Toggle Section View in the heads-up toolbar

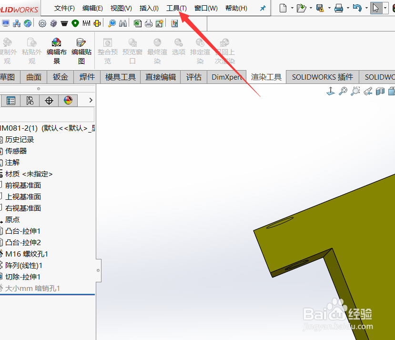380,92
